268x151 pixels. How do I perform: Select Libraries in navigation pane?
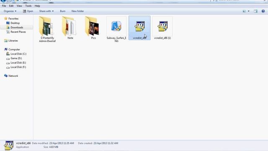click(13, 41)
